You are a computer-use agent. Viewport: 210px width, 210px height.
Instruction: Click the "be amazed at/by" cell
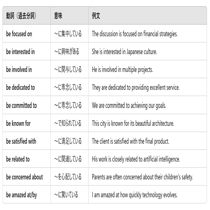point(21,195)
